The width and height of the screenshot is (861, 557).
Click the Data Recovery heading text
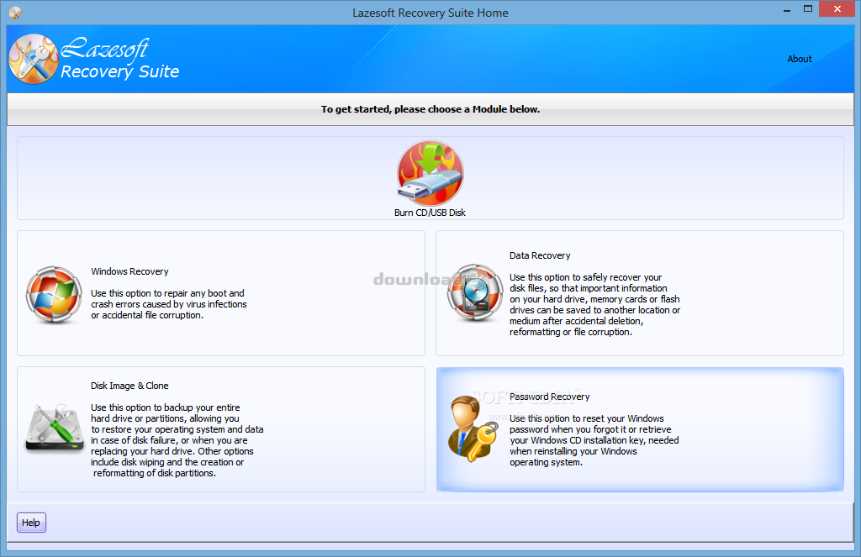pos(540,255)
